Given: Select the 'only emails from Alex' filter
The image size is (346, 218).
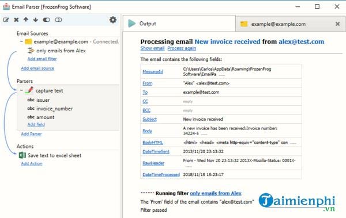Looking at the screenshot, I should click(x=61, y=51).
